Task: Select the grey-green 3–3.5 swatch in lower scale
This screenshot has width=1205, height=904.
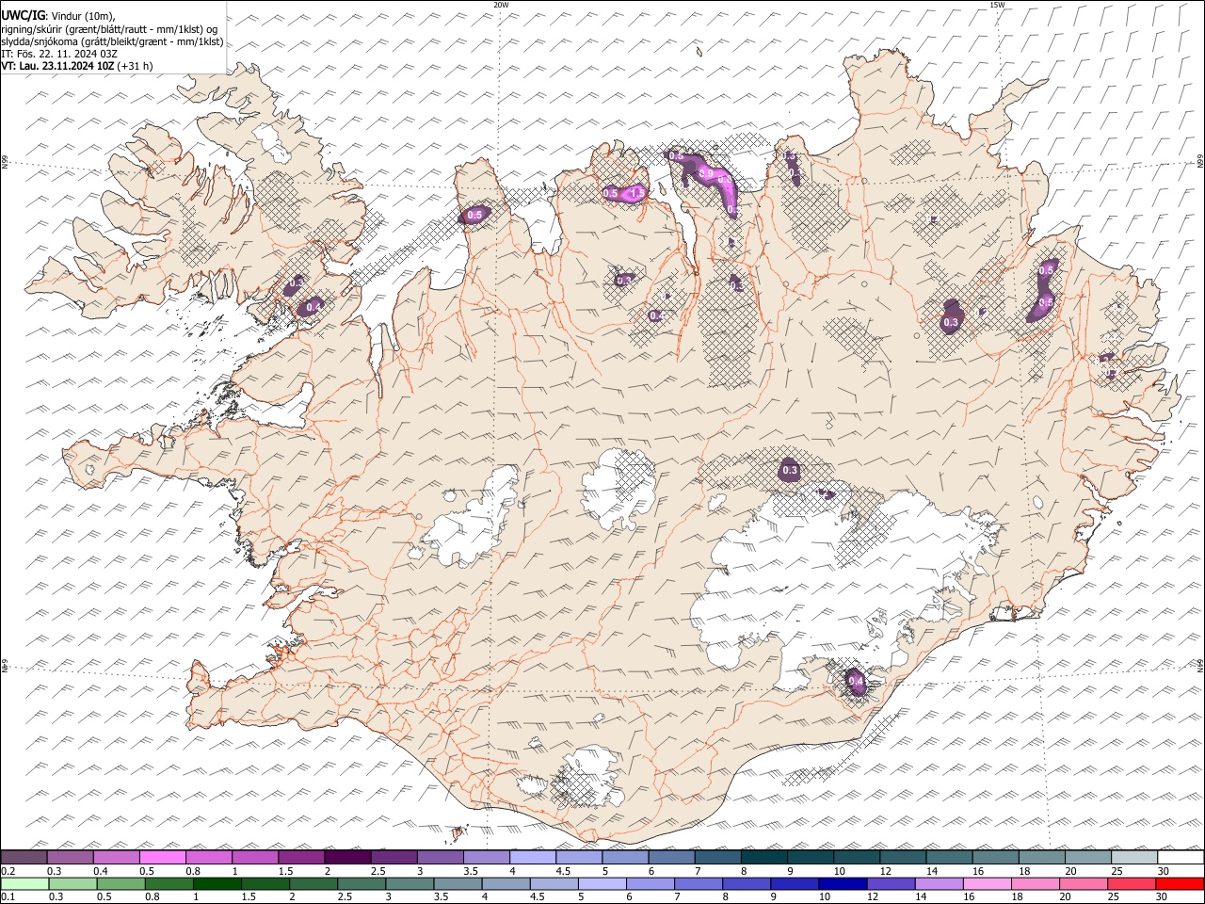Action: [x=410, y=884]
